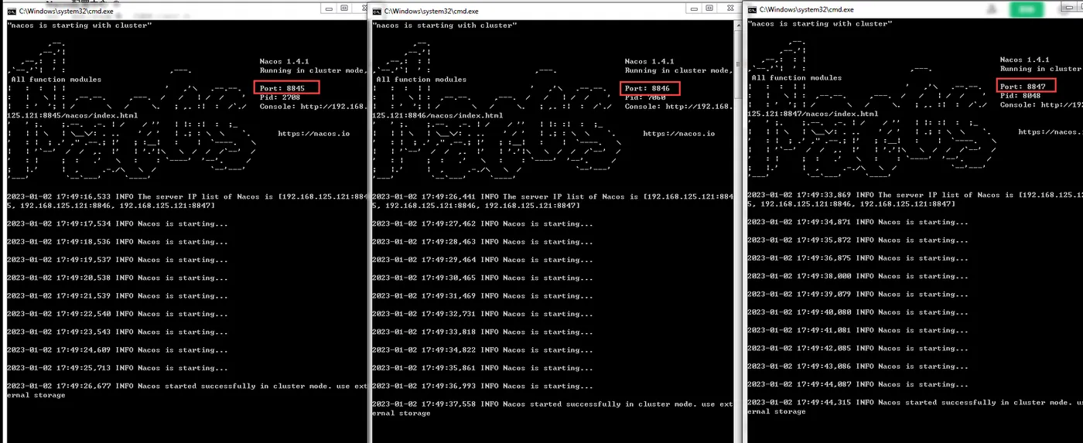The width and height of the screenshot is (1083, 443).
Task: Click the https://nacos.io URL in the left window
Action: coord(313,134)
